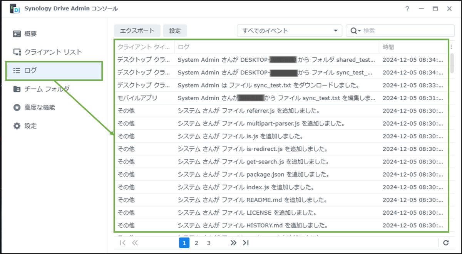Go to page 1

pos(184,243)
